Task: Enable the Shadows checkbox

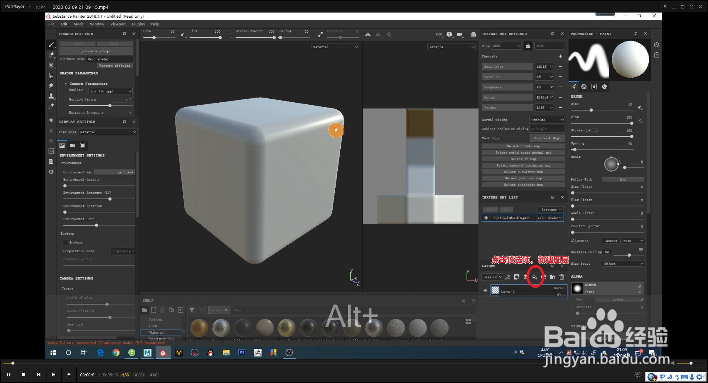Action: (x=65, y=242)
